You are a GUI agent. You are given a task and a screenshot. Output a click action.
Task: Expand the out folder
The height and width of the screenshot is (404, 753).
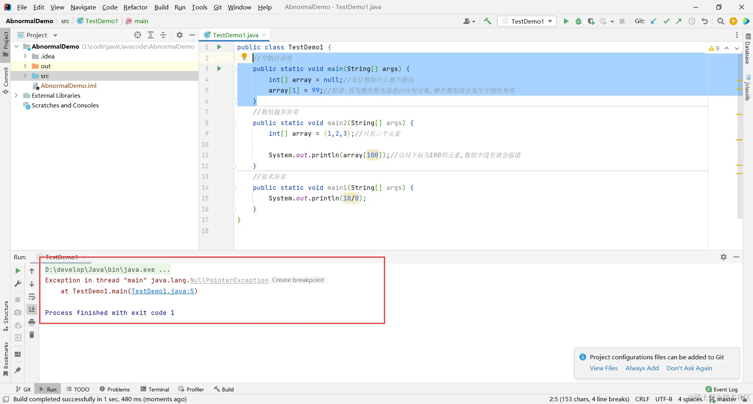[25, 66]
